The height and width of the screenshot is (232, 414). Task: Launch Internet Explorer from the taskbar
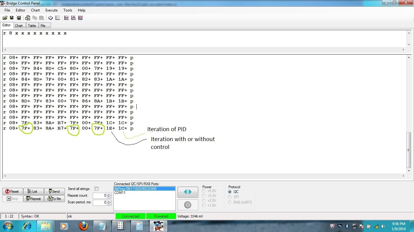27,226
